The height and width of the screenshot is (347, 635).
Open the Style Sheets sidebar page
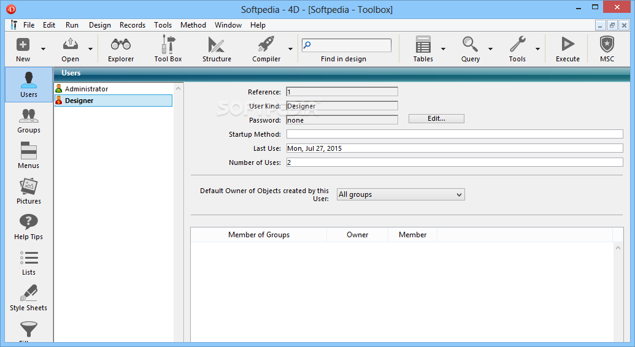(29, 298)
